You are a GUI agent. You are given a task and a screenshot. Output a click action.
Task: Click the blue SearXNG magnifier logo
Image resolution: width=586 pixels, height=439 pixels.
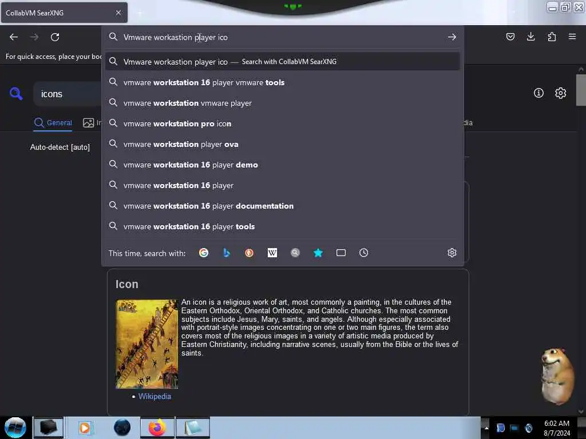(x=16, y=93)
